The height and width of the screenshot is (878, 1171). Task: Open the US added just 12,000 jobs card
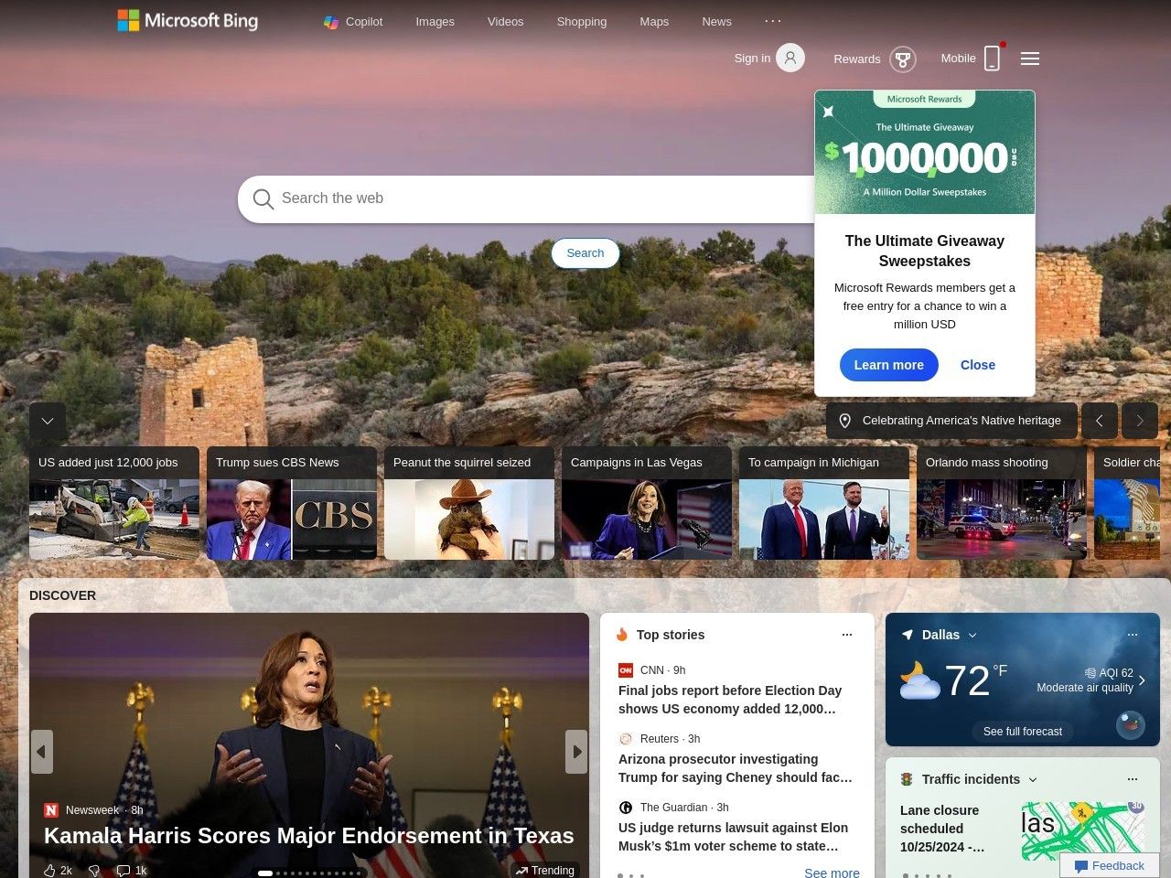(x=114, y=503)
